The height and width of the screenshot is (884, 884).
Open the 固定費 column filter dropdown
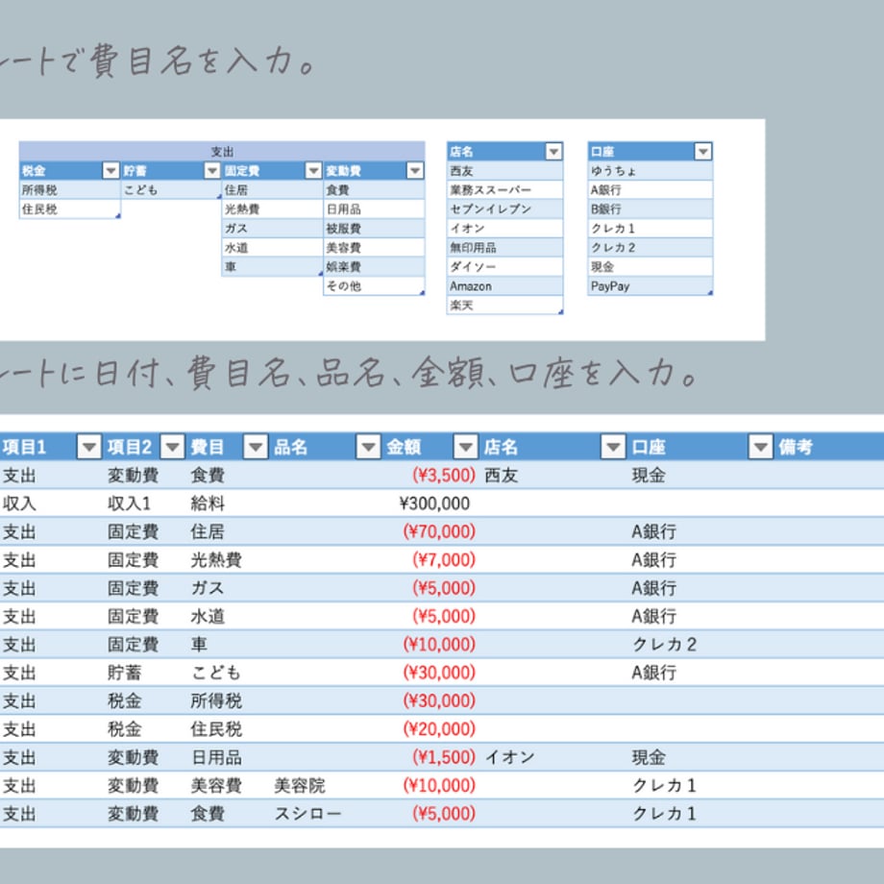pyautogui.click(x=313, y=170)
